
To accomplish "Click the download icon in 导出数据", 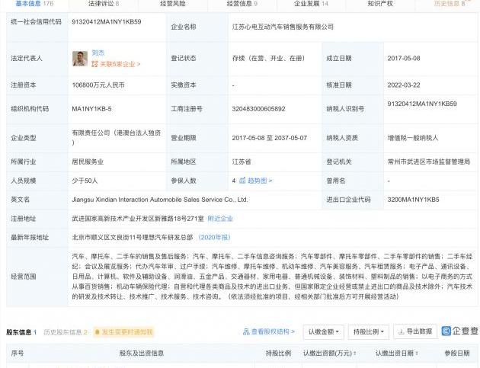I will pos(401,331).
